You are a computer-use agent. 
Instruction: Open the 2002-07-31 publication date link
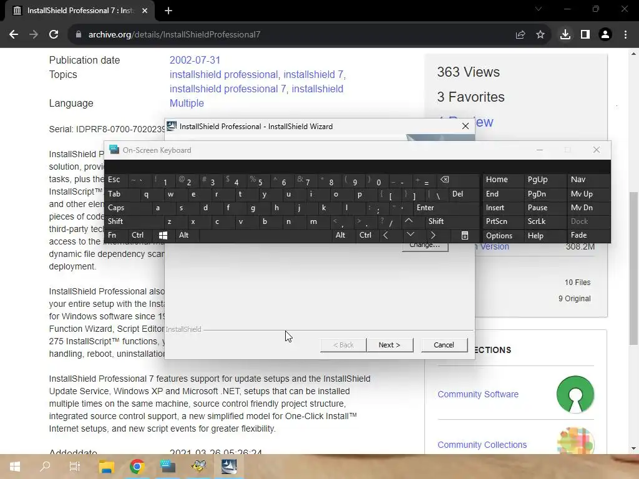click(x=195, y=60)
